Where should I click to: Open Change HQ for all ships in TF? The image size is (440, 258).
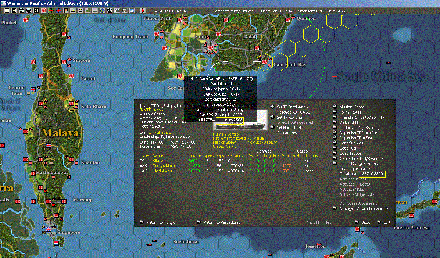364,208
